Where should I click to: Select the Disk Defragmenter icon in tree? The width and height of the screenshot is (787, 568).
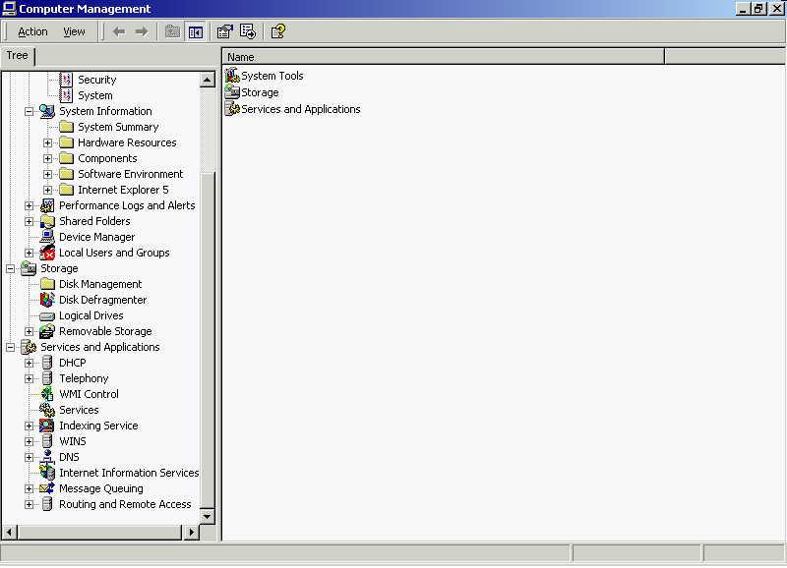coord(47,300)
